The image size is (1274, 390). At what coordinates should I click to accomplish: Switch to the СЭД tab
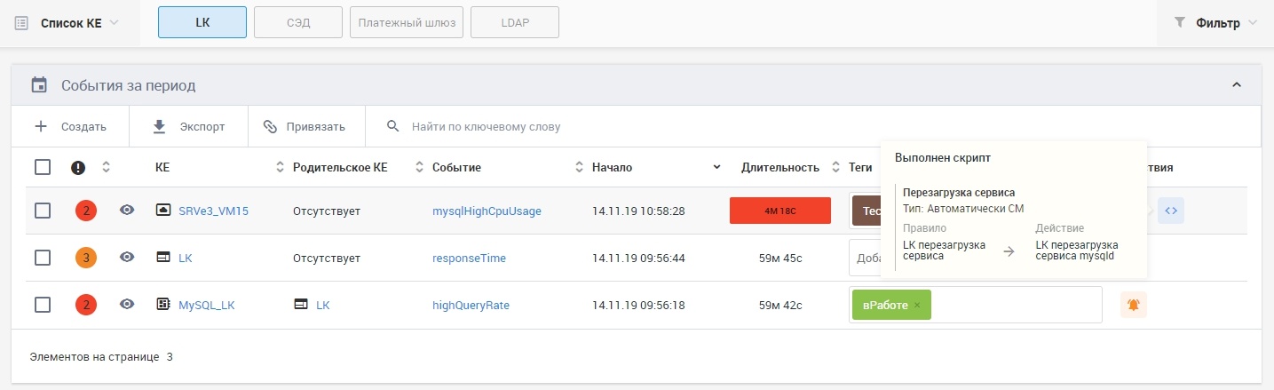[298, 23]
